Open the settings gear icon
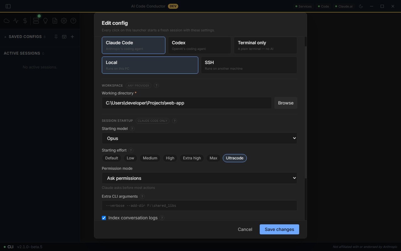Viewport: 401px width, 251px height. pos(64,21)
